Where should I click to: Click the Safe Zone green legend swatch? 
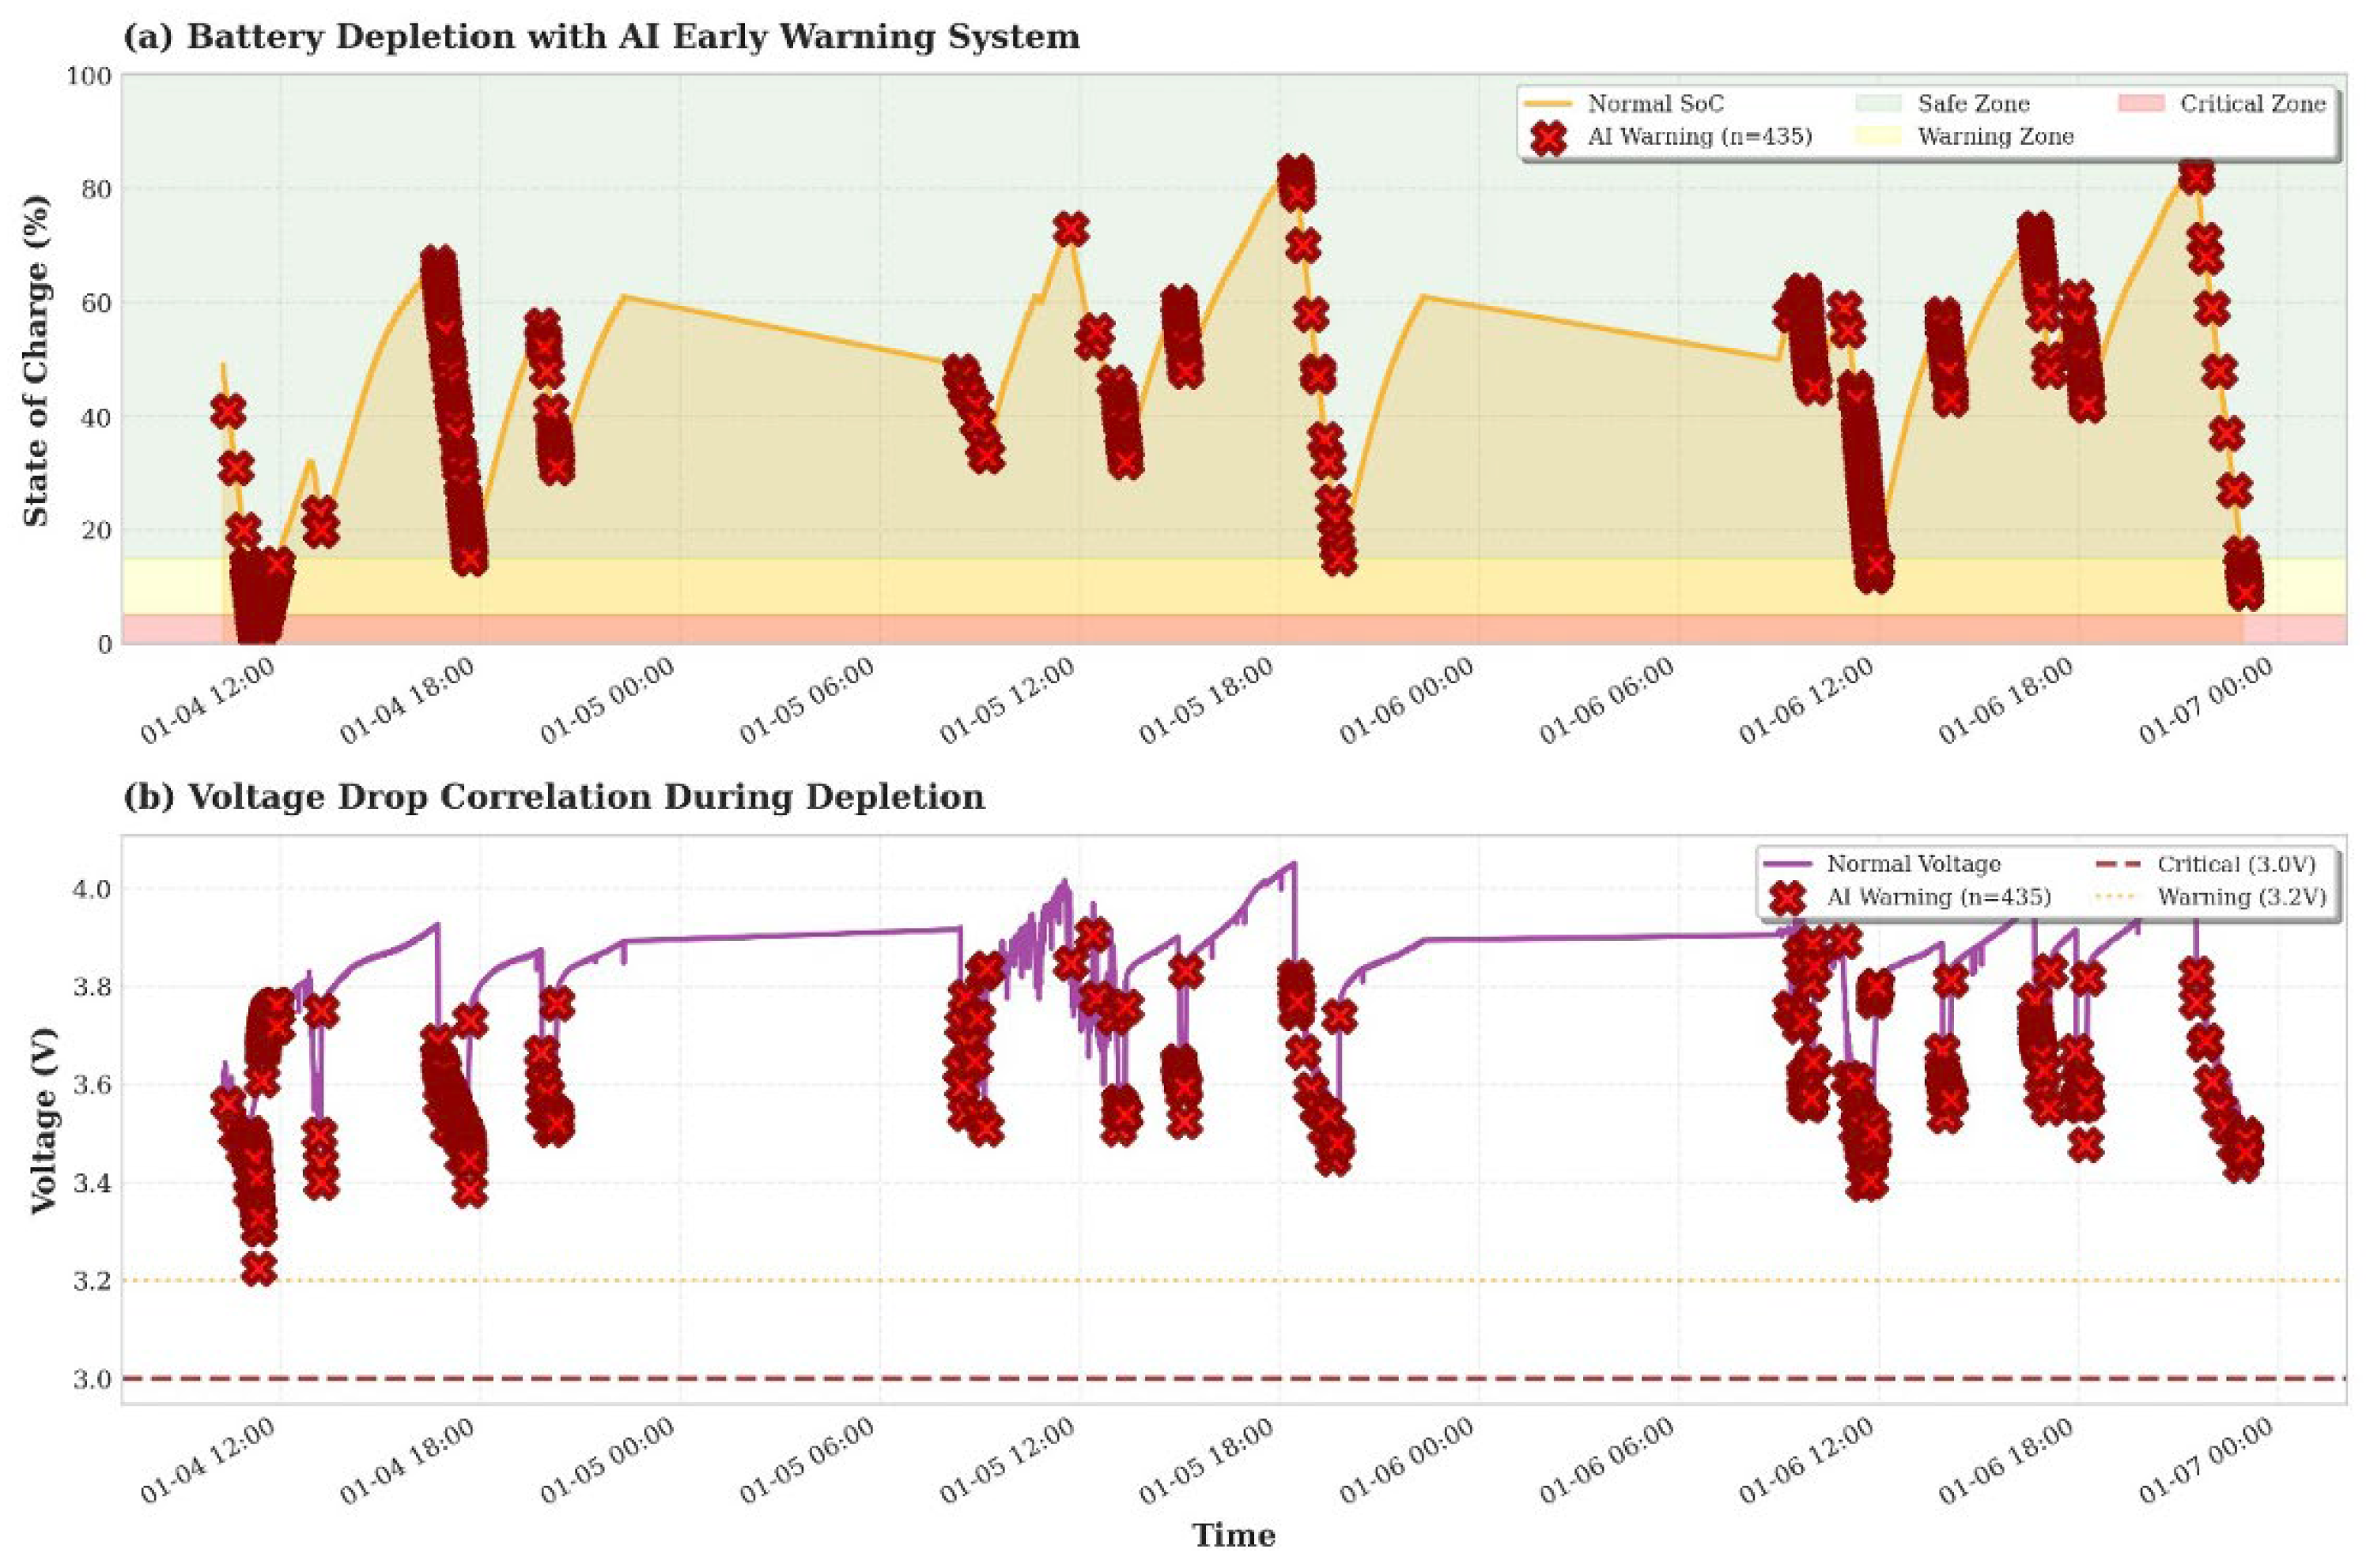coord(1879,104)
